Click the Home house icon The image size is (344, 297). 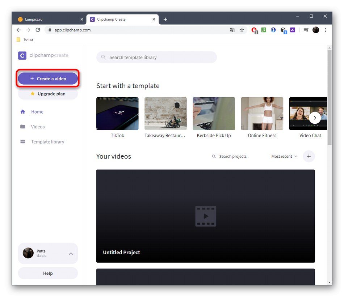(22, 112)
